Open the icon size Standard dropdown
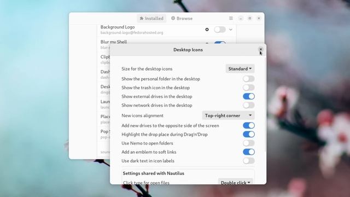Screen dimensions: 350x197 point(240,69)
